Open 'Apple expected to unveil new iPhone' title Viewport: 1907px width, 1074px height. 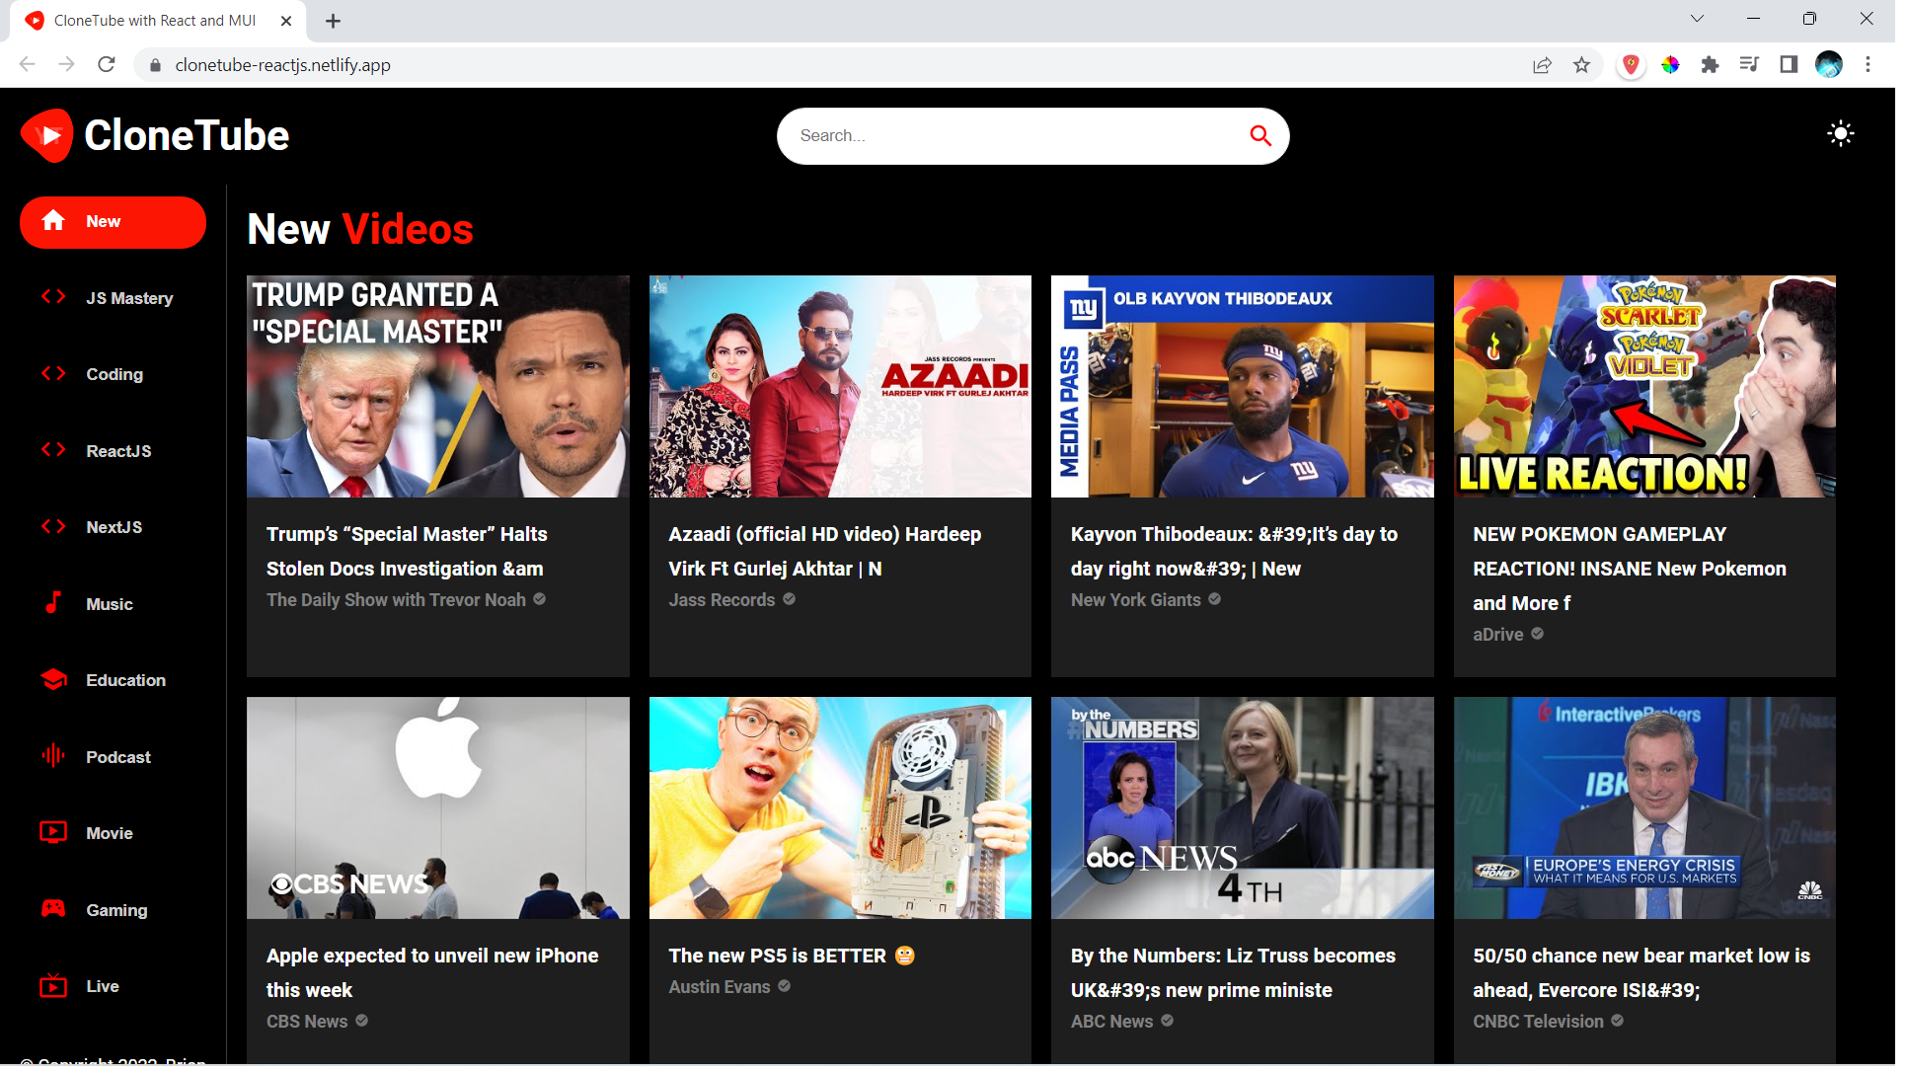coord(435,978)
